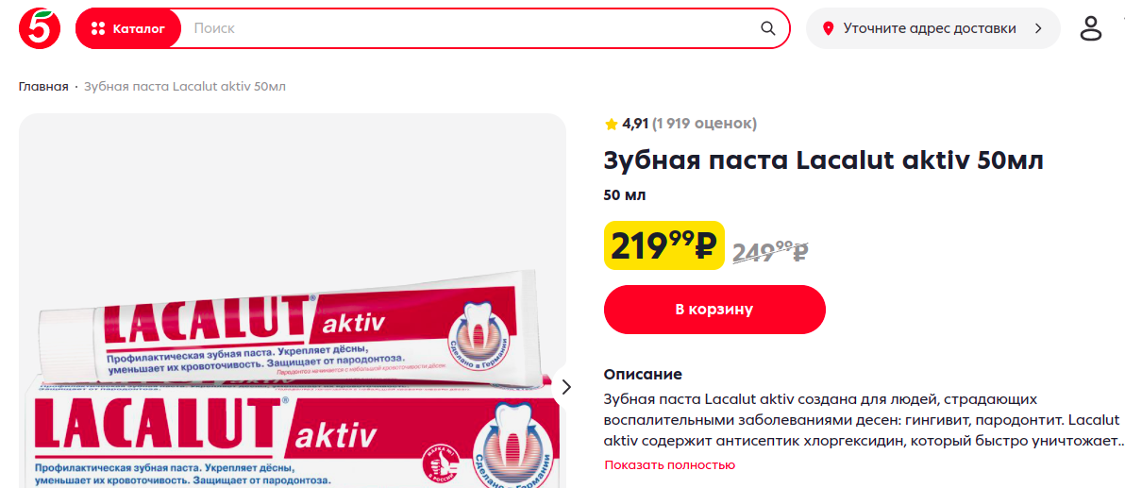Open the user profile icon
This screenshot has height=488, width=1125.
coord(1091,28)
